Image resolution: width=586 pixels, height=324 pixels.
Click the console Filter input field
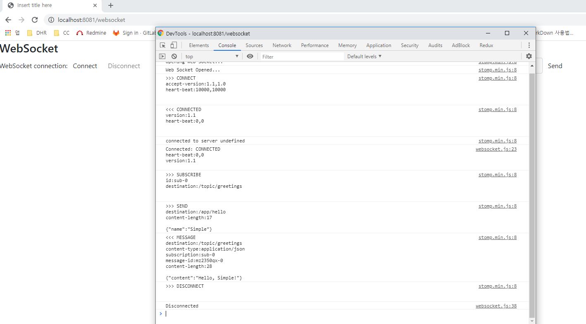(x=302, y=57)
